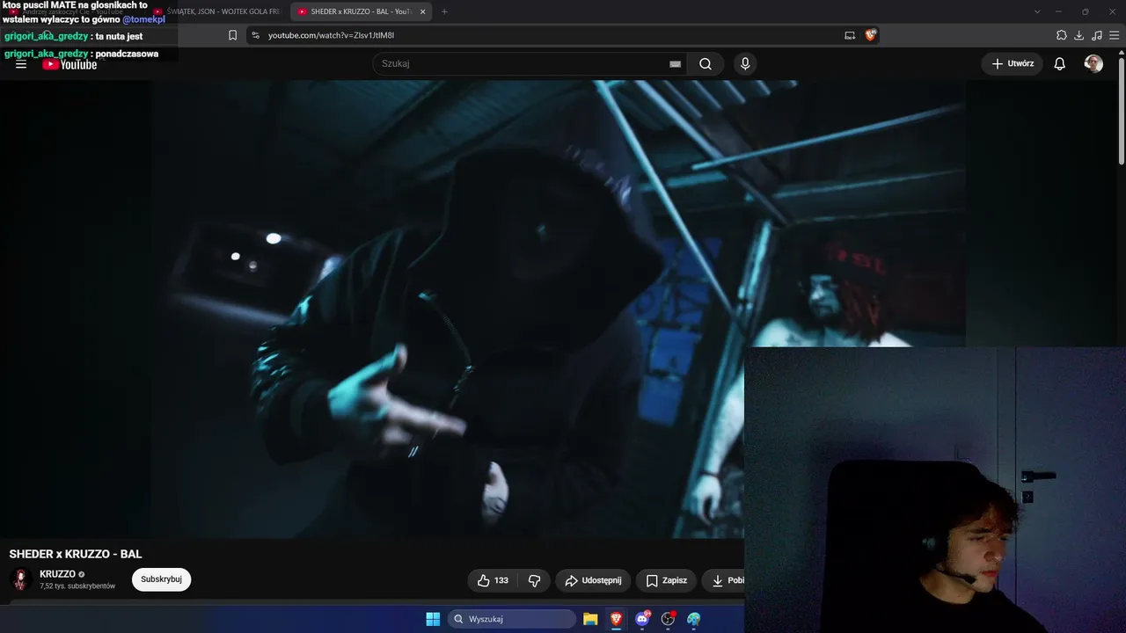Image resolution: width=1126 pixels, height=633 pixels.
Task: Open the on-screen keyboard in search box
Action: [x=675, y=64]
